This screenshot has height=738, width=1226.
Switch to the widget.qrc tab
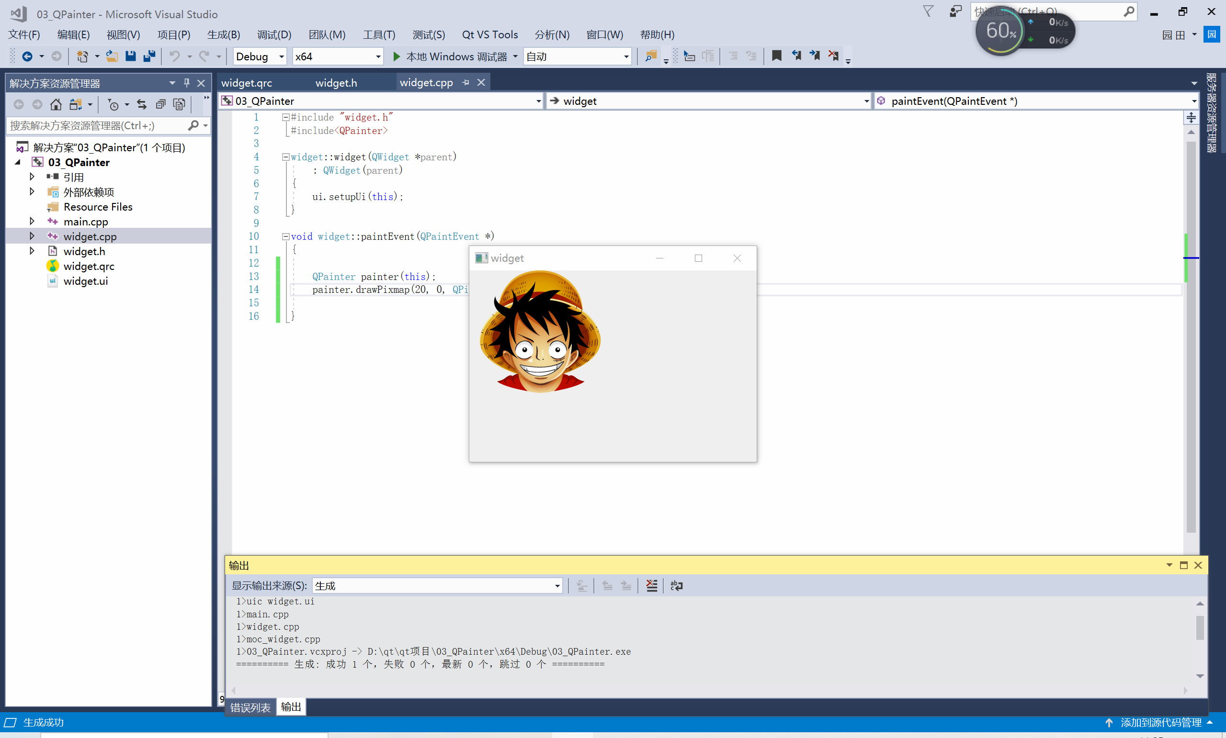246,82
